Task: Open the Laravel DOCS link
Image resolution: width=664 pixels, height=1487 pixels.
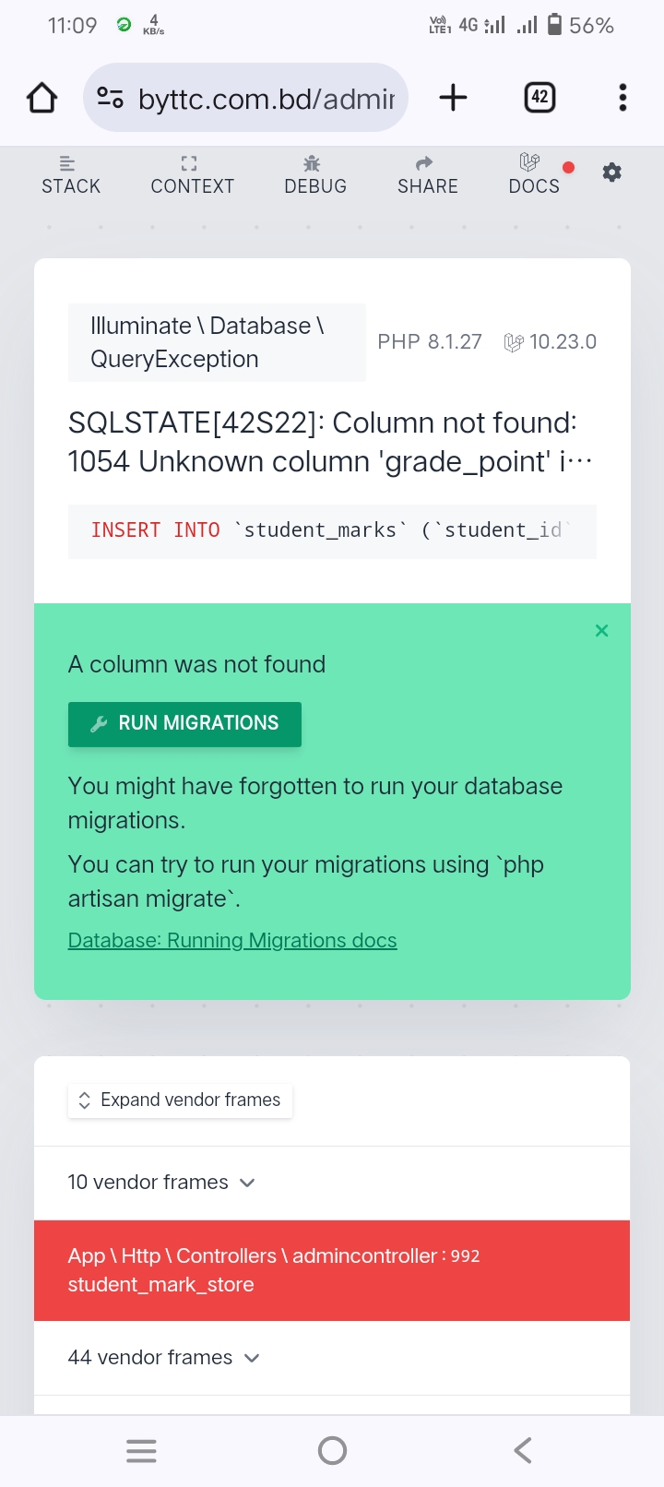Action: click(534, 175)
